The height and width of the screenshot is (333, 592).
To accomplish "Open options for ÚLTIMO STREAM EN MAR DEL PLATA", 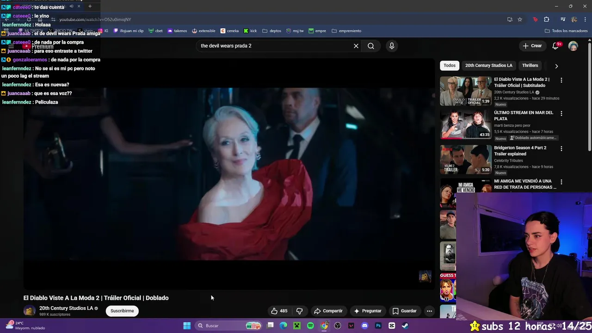I will (561, 113).
